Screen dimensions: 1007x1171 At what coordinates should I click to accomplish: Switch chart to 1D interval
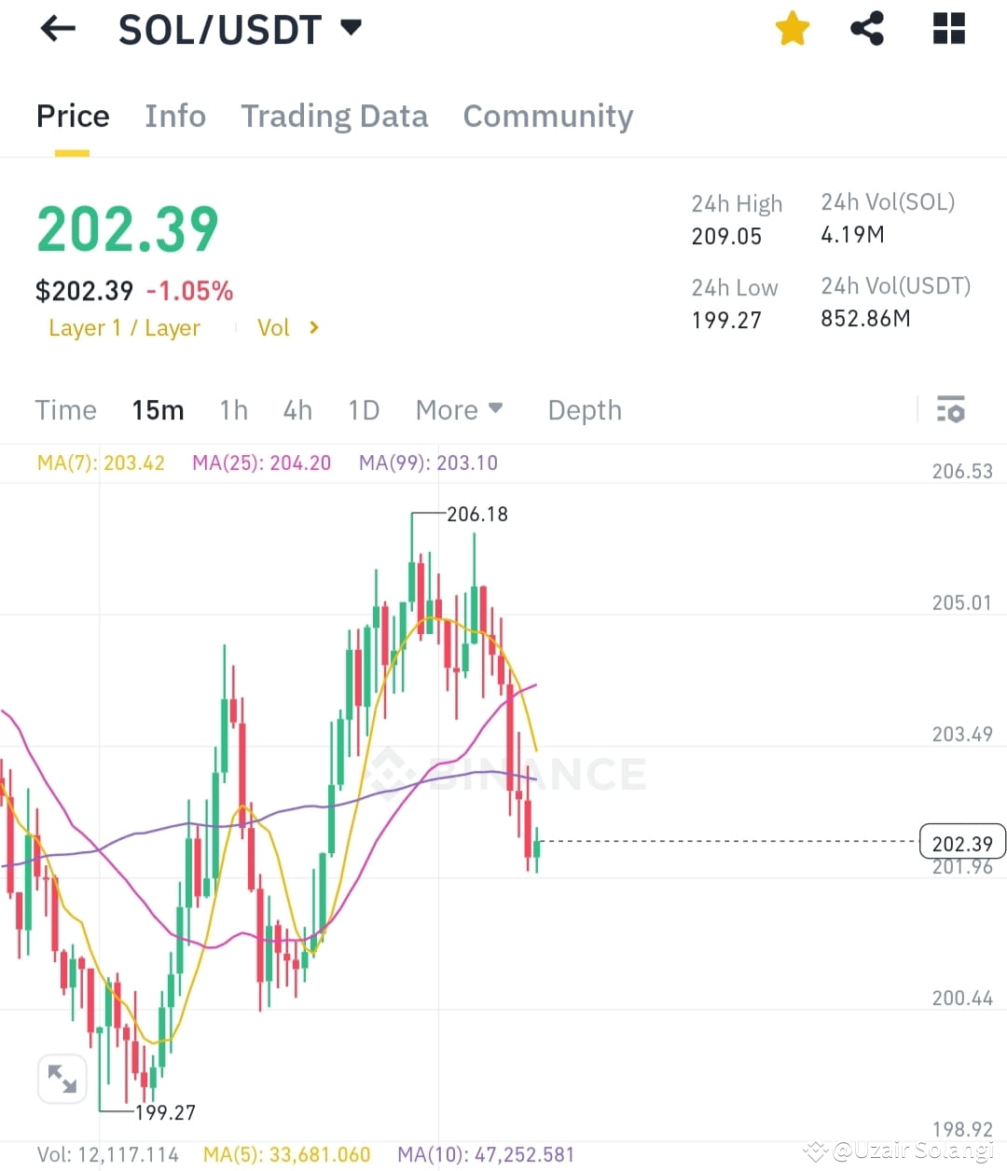tap(363, 409)
